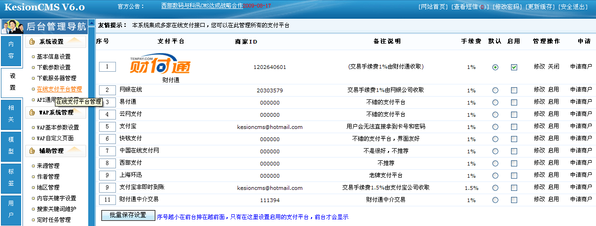Click the KesionCMS V6.0 title text
Viewport: 596px width, 226px height.
pyautogui.click(x=45, y=7)
